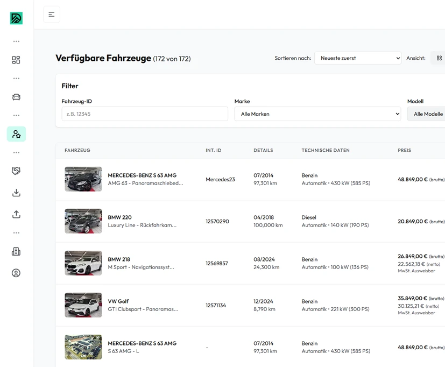This screenshot has height=367, width=445.
Task: Open the 'Neueste zuerst' sort dropdown
Action: pos(358,58)
